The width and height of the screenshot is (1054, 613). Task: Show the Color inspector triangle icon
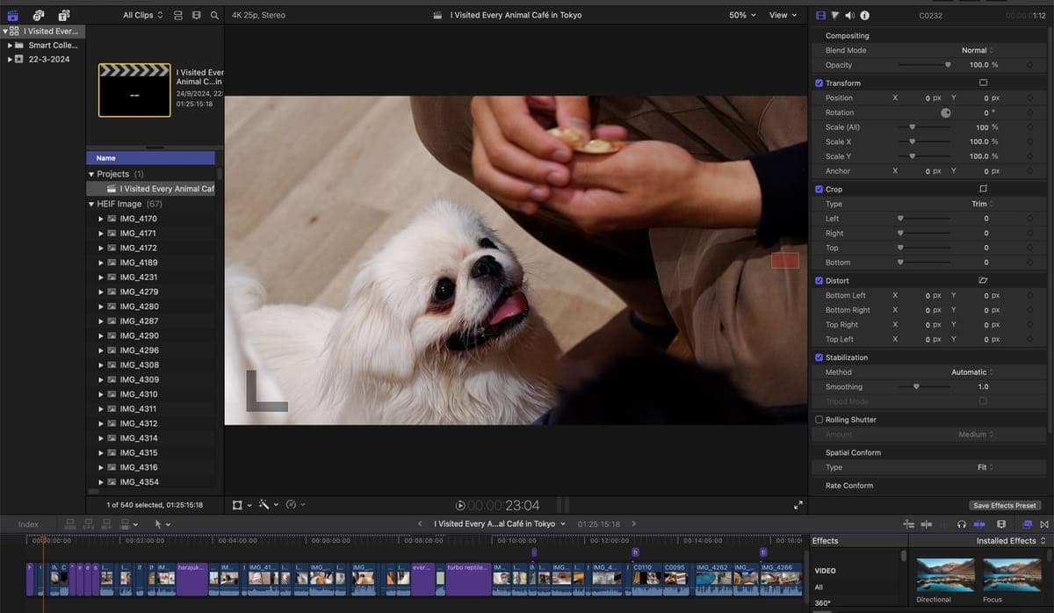834,15
